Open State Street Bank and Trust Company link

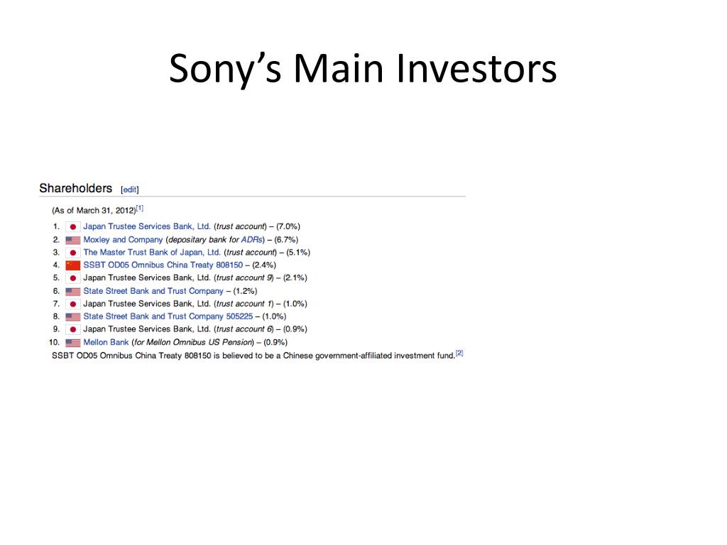[153, 290]
